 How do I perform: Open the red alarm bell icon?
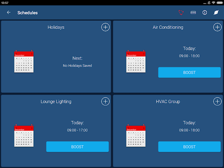click(181, 13)
